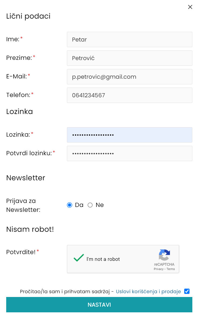Close the registration form with X
The height and width of the screenshot is (318, 198).
190,7
